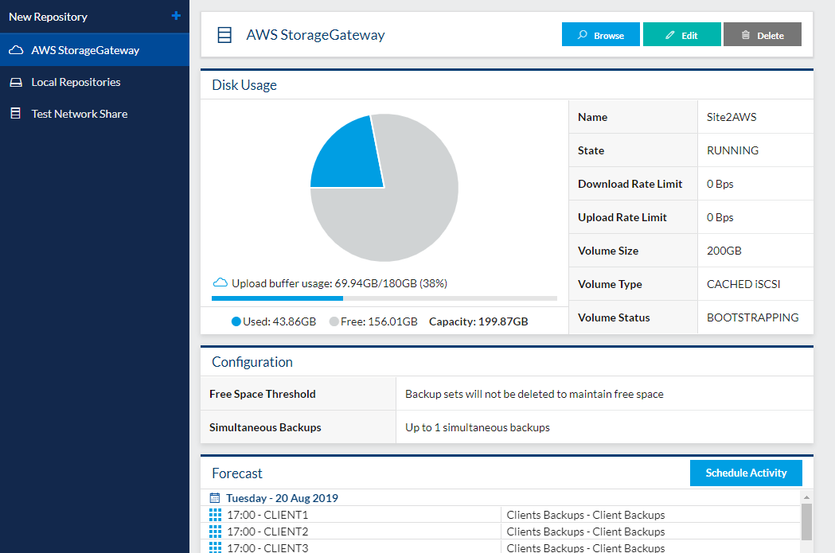The height and width of the screenshot is (553, 835).
Task: Select Local Repositories in the sidebar
Action: (x=76, y=82)
